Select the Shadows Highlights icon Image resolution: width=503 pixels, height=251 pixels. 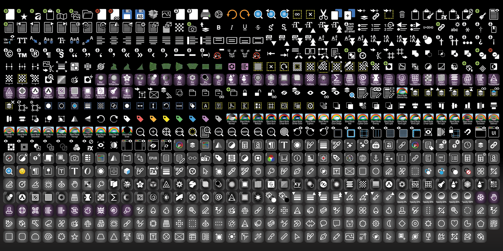coord(127,93)
